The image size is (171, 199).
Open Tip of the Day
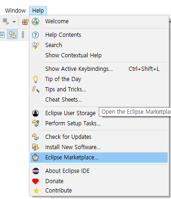click(99, 79)
